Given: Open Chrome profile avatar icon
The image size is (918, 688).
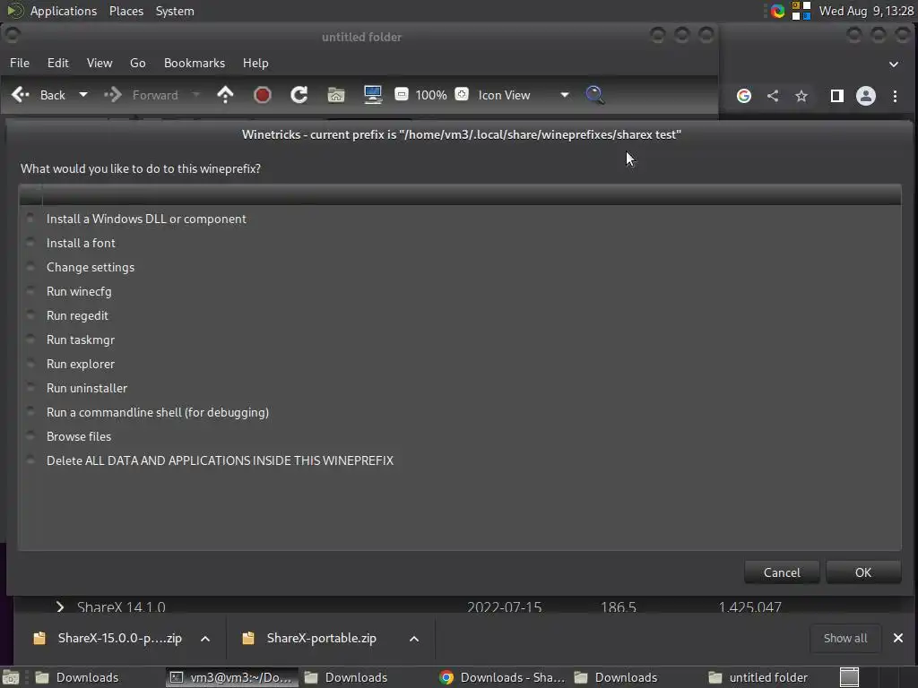Looking at the screenshot, I should [x=866, y=96].
